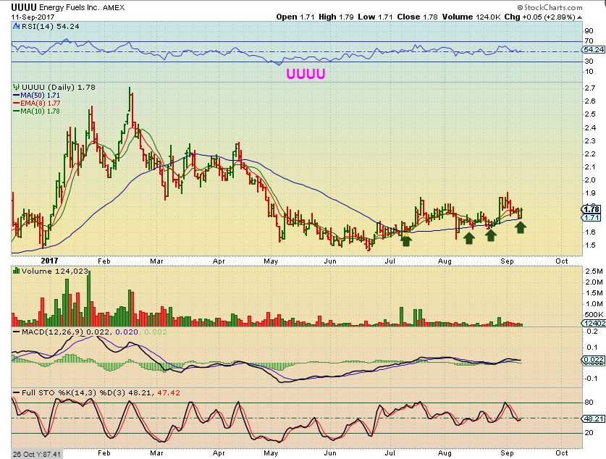Select the green MA(10) legend line swatch

coord(17,111)
